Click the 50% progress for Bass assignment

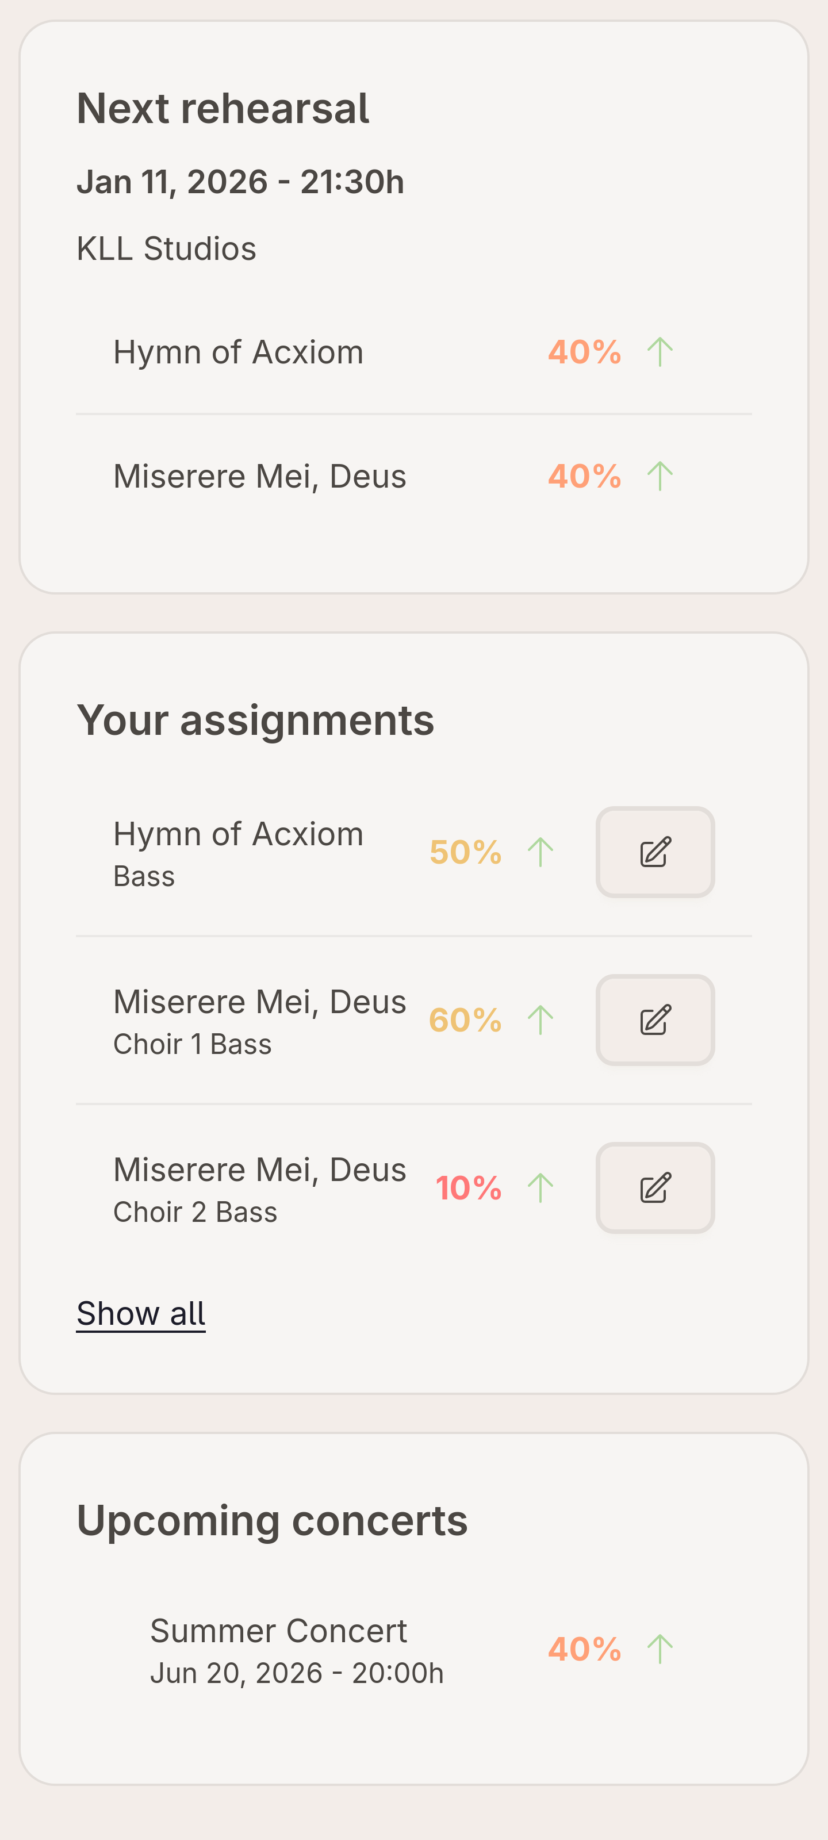(465, 852)
